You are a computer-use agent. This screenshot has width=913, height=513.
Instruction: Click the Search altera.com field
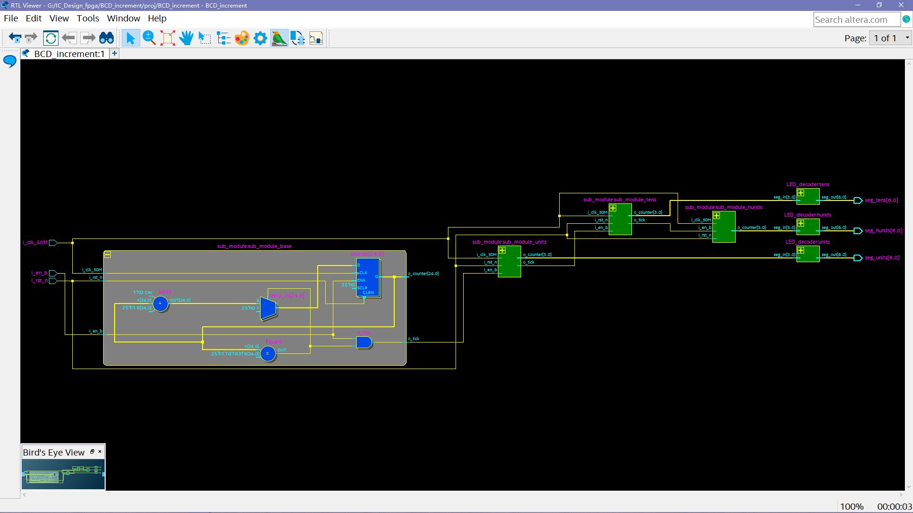856,19
